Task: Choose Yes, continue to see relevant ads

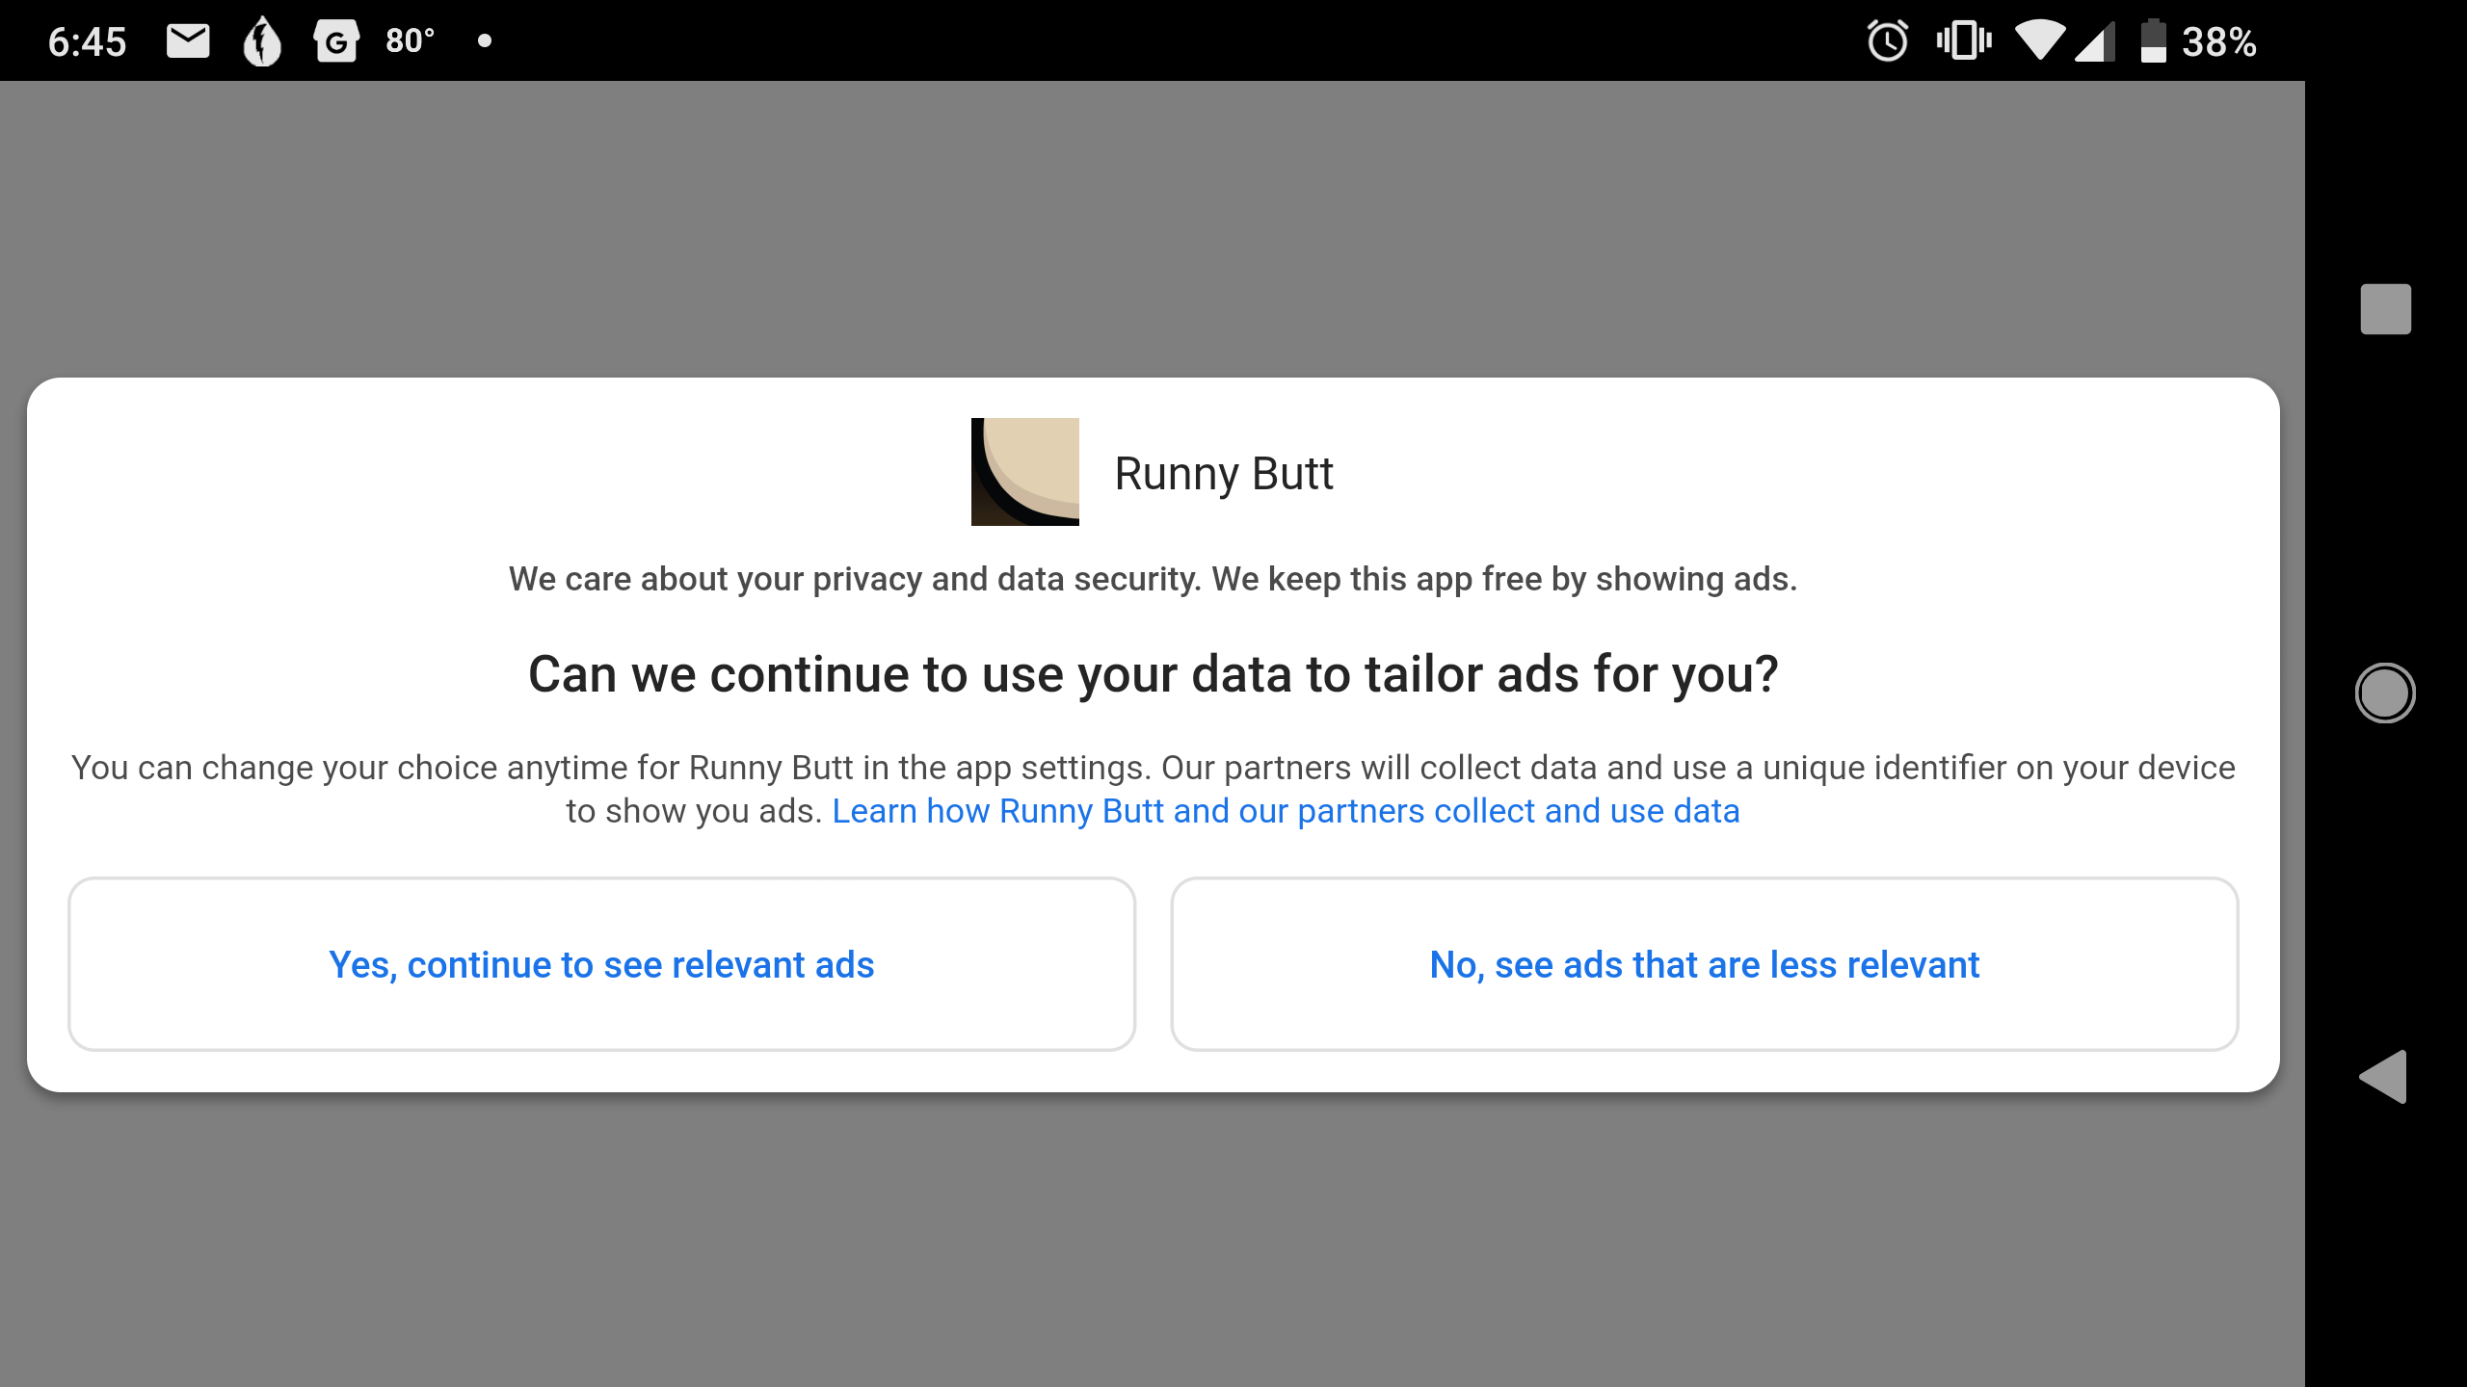Action: [x=601, y=963]
